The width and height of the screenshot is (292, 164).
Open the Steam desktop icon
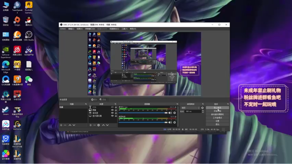(x=5, y=111)
